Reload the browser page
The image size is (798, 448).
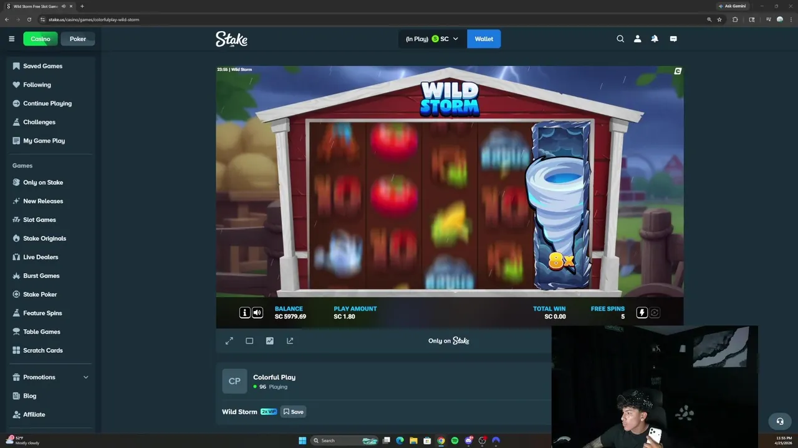pyautogui.click(x=29, y=19)
